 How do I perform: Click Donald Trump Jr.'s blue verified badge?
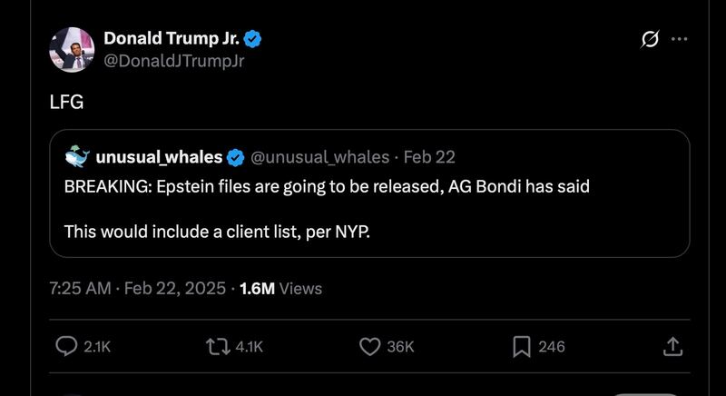click(255, 38)
